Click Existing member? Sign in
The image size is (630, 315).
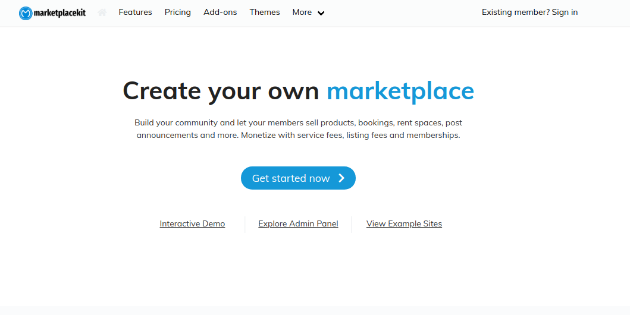[529, 12]
